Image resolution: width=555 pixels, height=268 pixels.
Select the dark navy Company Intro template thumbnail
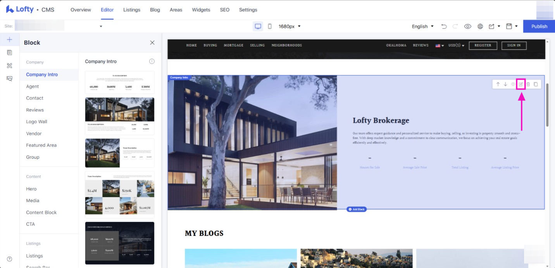click(120, 243)
